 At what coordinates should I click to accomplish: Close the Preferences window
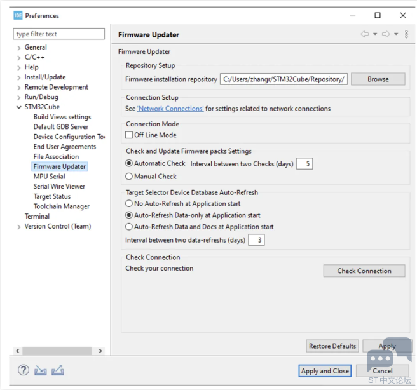pos(403,15)
